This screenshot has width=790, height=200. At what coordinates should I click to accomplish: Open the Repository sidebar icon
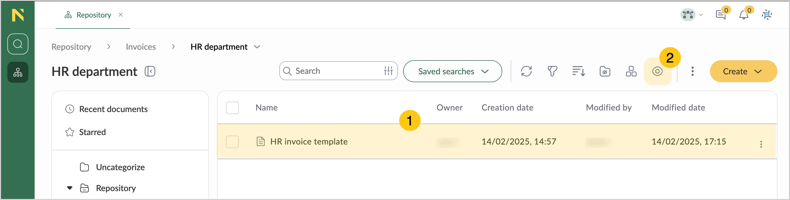point(18,72)
